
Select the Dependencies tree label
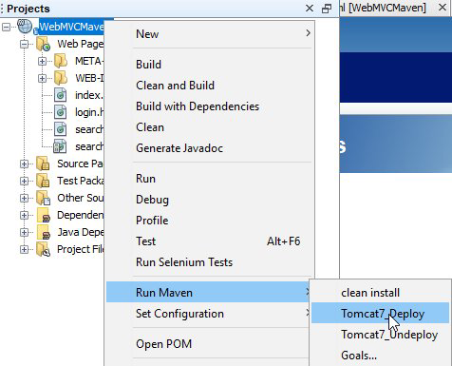[81, 215]
